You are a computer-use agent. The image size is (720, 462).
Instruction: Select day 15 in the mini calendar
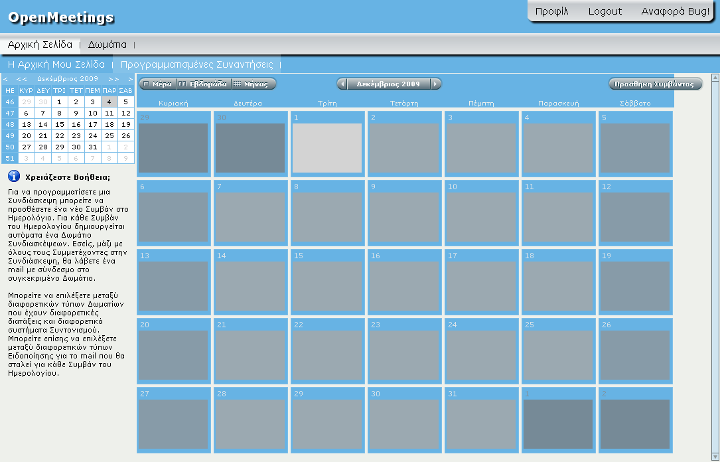[60, 124]
